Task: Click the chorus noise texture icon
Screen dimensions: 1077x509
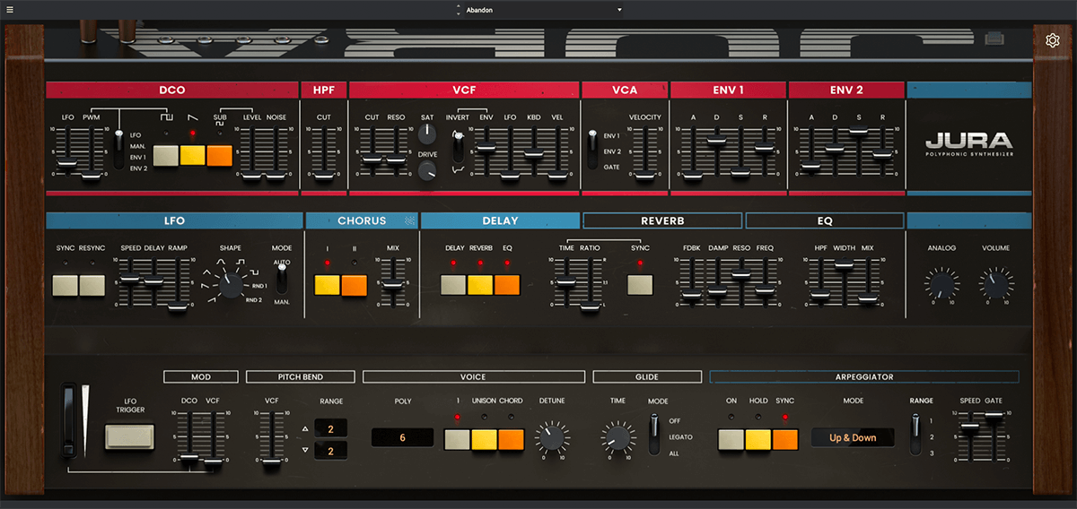Action: pyautogui.click(x=410, y=220)
